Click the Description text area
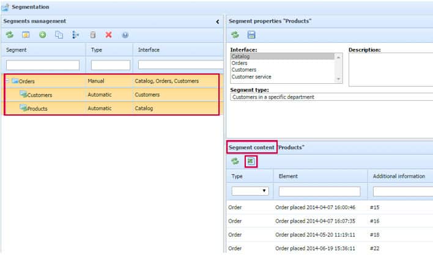Image resolution: width=433 pixels, height=263 pixels. coord(391,70)
